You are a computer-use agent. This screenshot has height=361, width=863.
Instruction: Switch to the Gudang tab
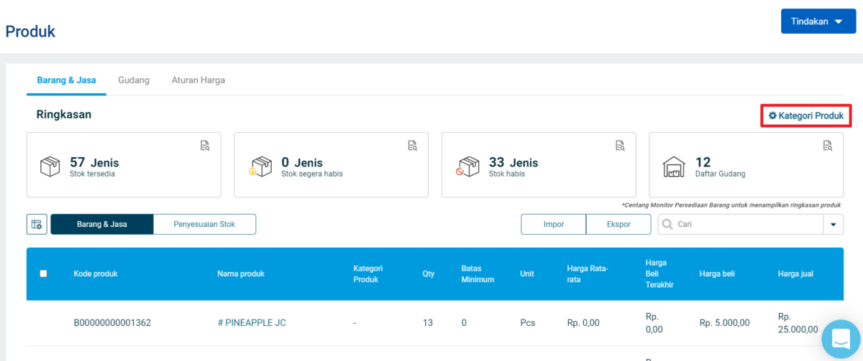[134, 80]
